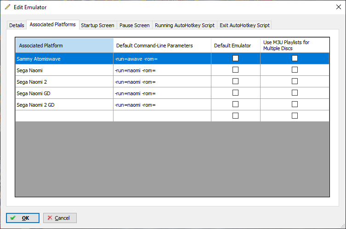Screen dimensions: 346x229
Task: Sort by Associated Platform column header
Action: [x=64, y=46]
